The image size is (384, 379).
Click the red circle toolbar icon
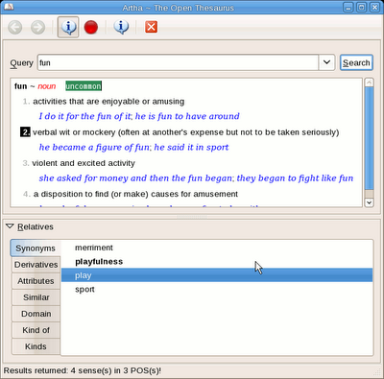[x=91, y=27]
